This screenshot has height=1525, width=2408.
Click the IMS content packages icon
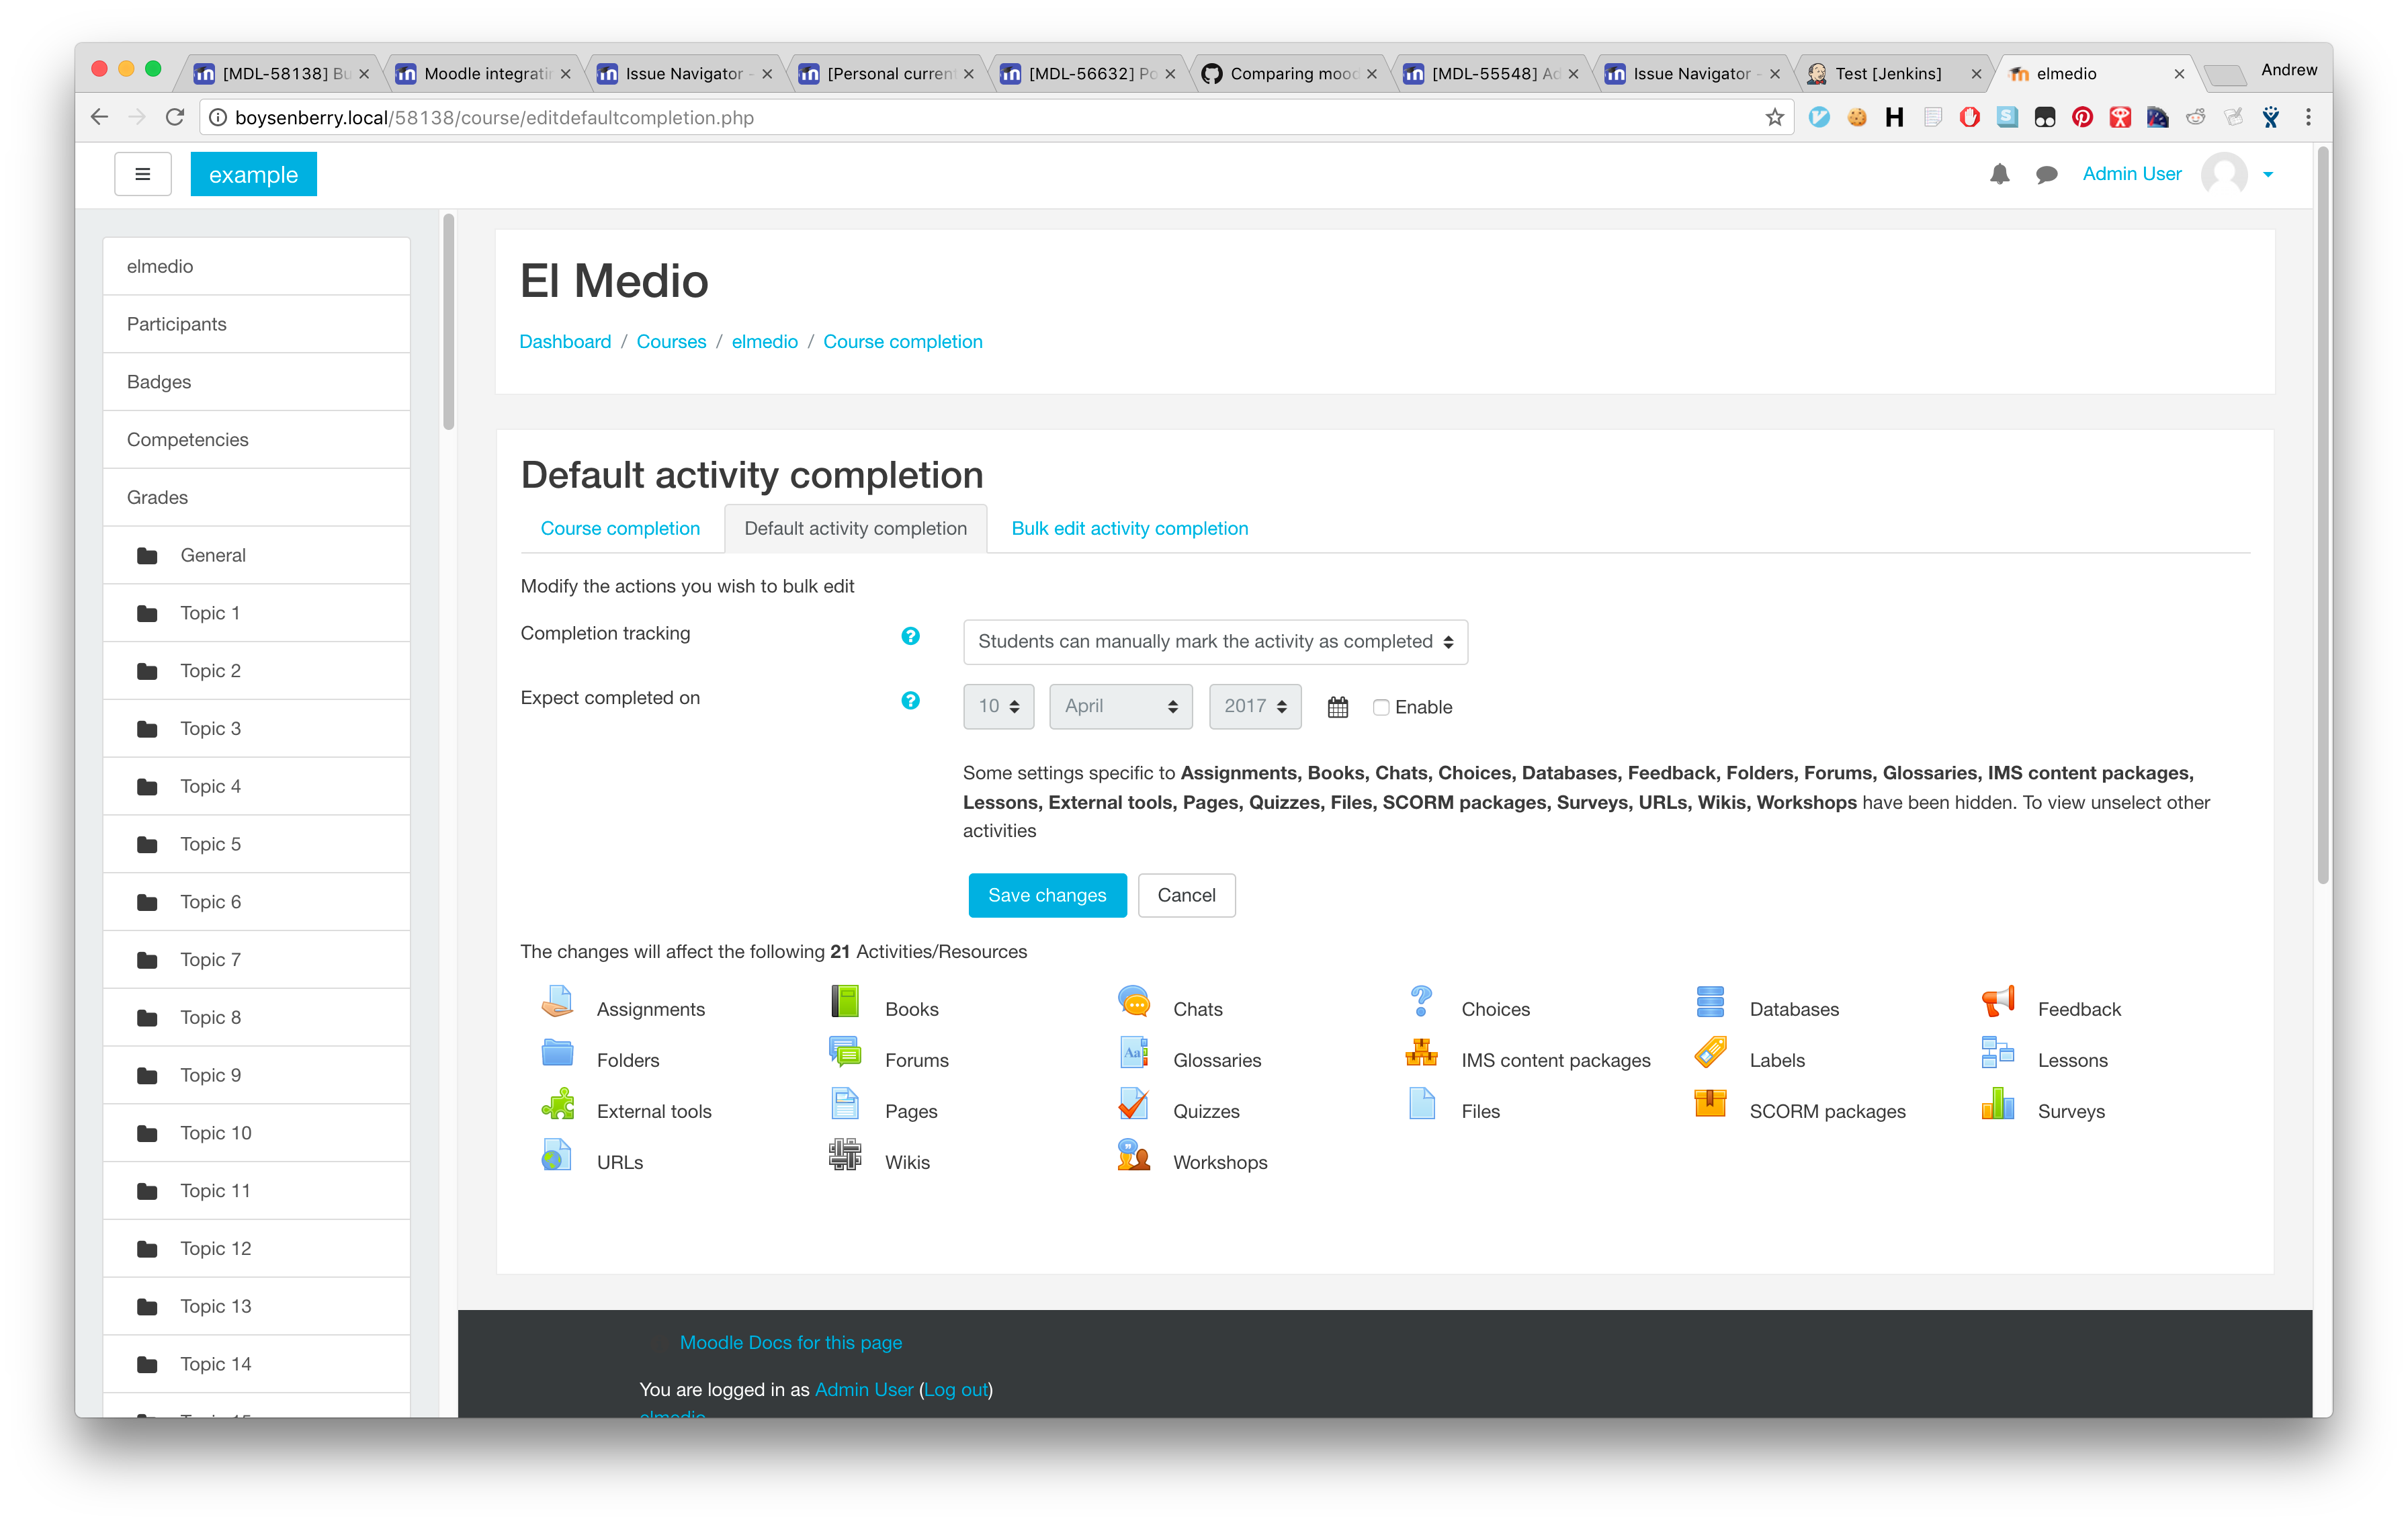pos(1421,1053)
